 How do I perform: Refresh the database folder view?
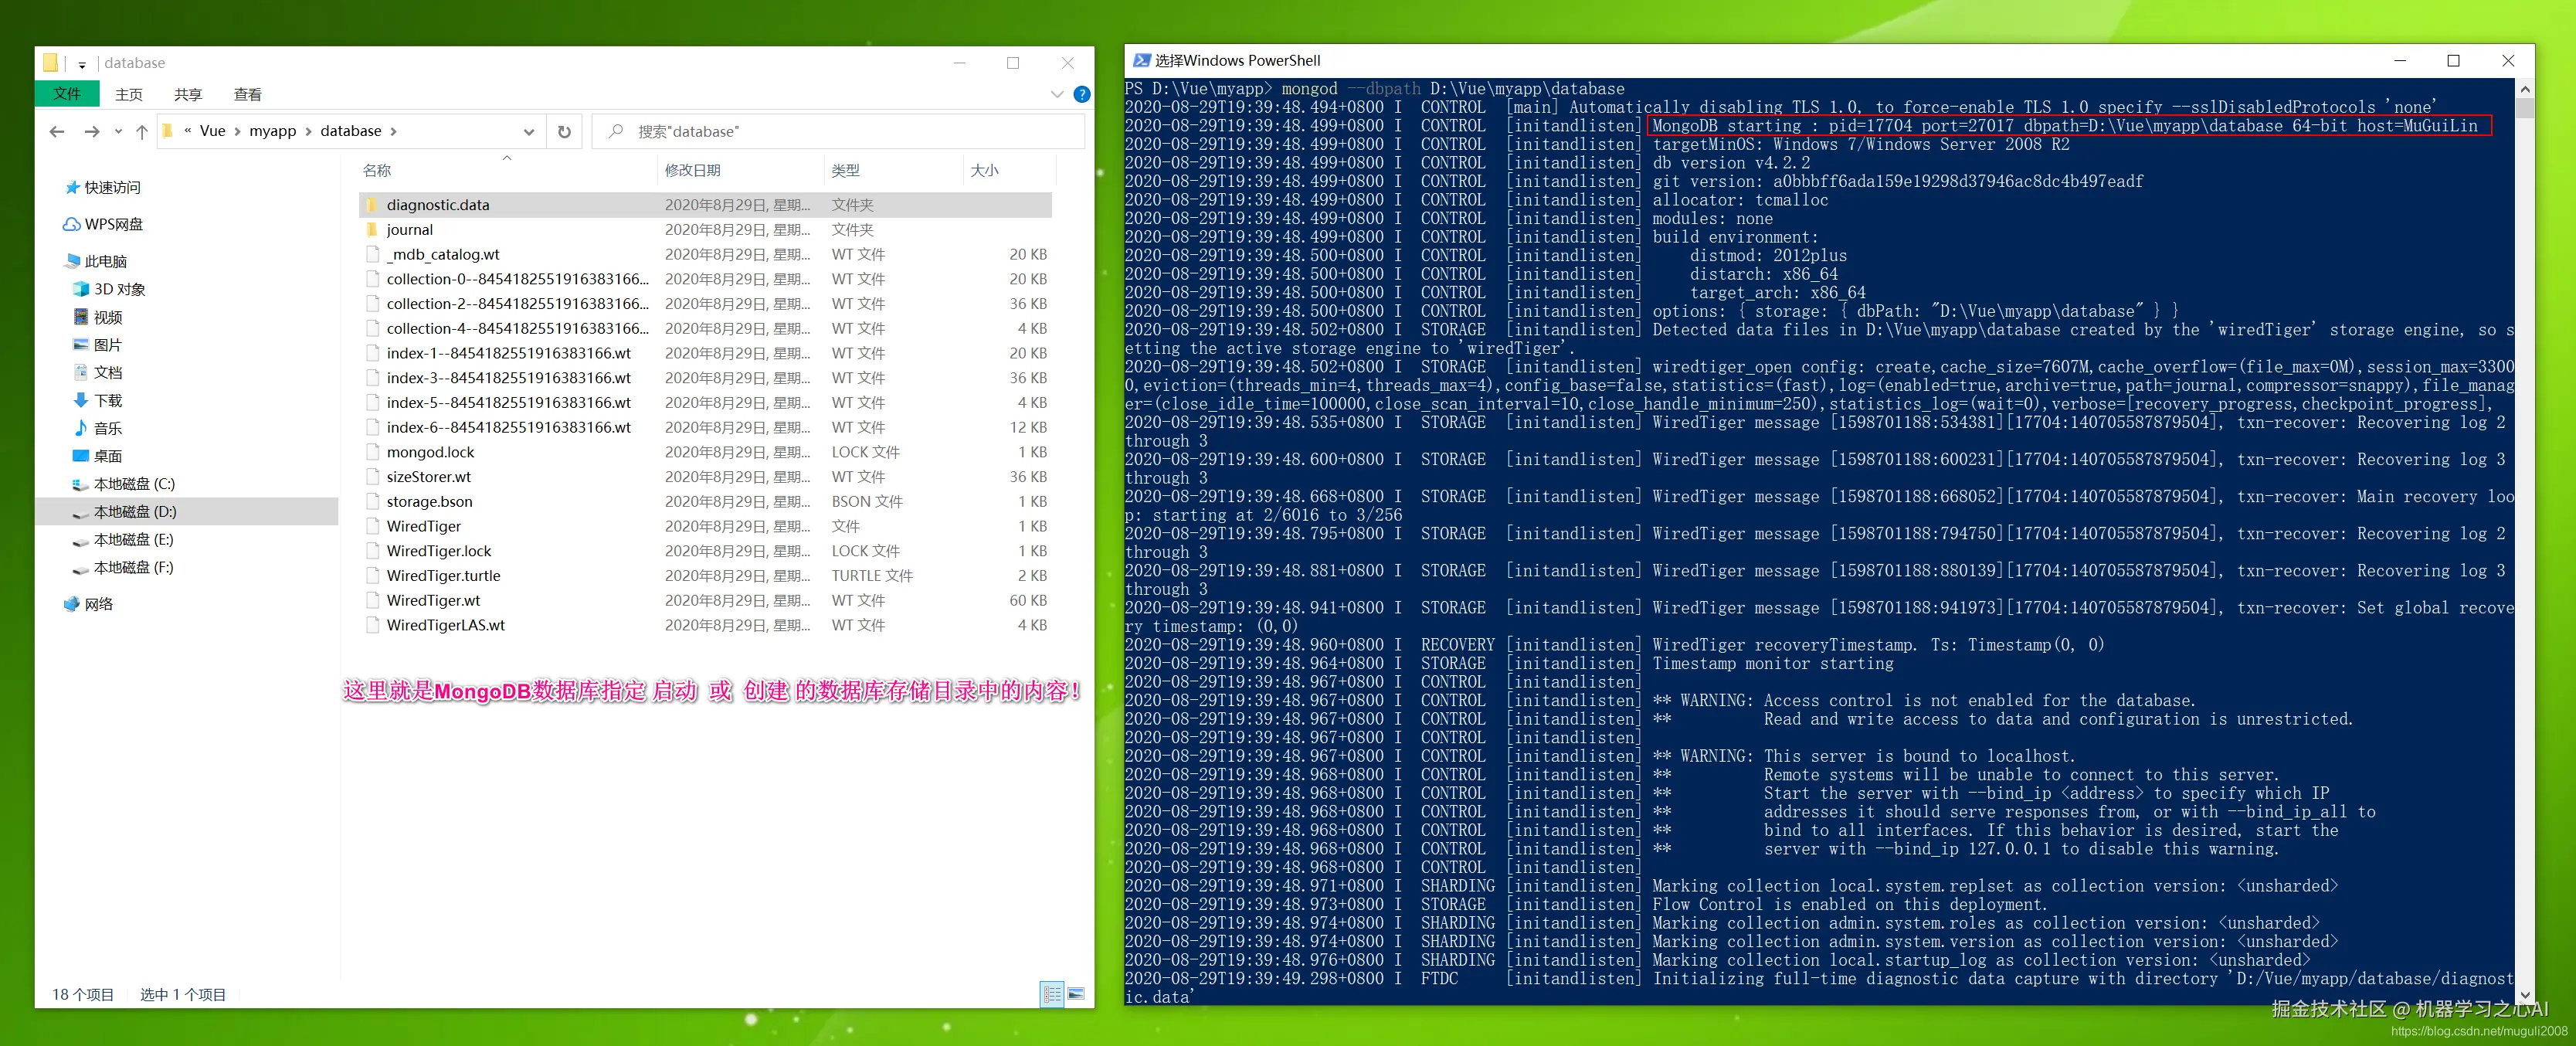[x=564, y=131]
